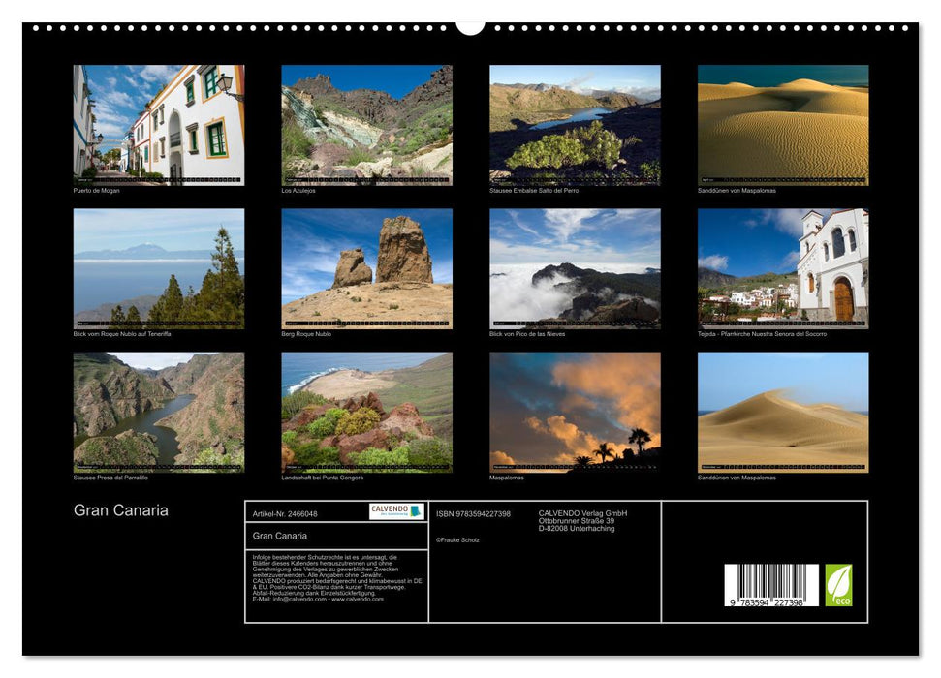Click the 'ISBN 9783594227398' text
Image resolution: width=941 pixels, height=678 pixels.
click(474, 514)
